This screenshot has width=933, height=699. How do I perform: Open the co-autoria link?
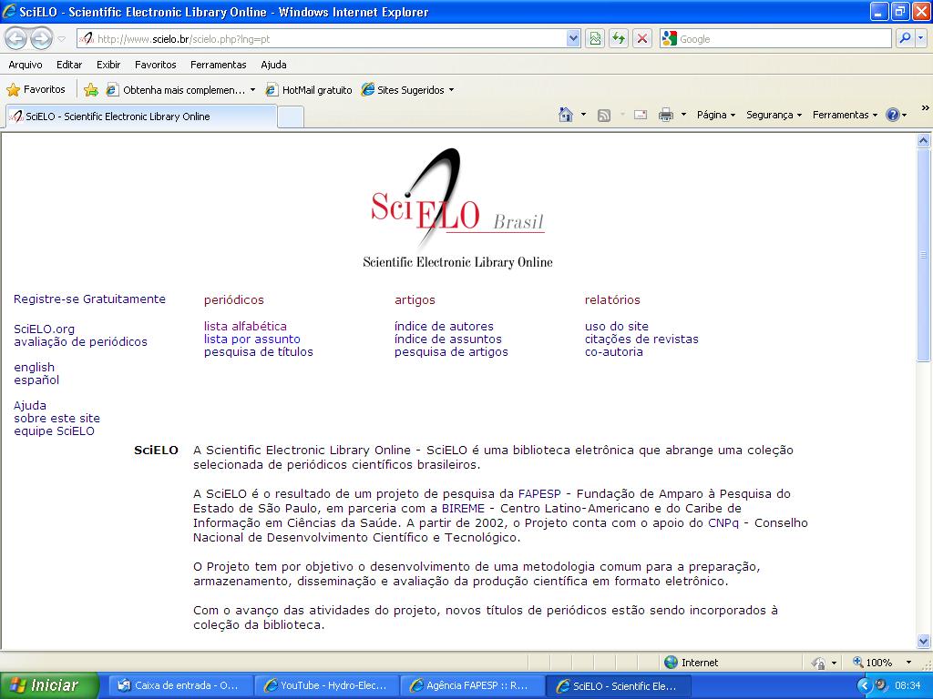click(613, 352)
